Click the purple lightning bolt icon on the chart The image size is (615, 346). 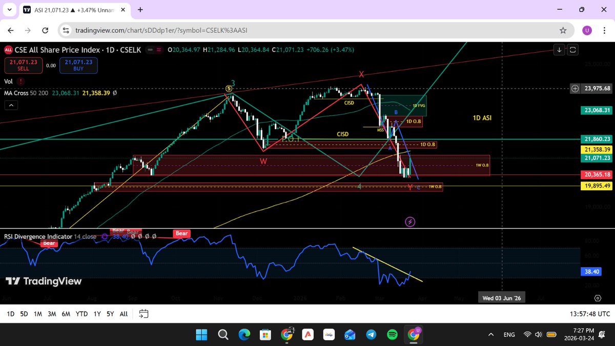410,221
